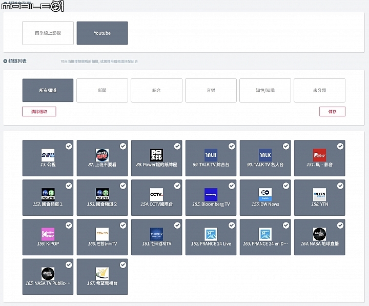Viewport: 369px width, 306px height.
Task: Select the Youtube source tab
Action: [102, 33]
